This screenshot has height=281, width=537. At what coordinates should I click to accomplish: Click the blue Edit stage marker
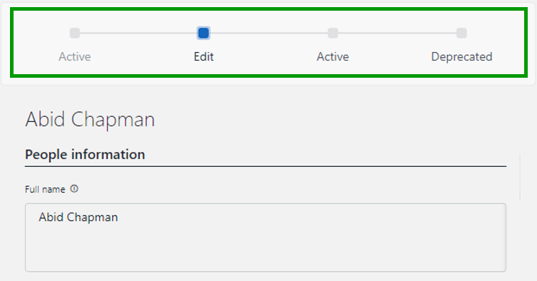(x=203, y=34)
